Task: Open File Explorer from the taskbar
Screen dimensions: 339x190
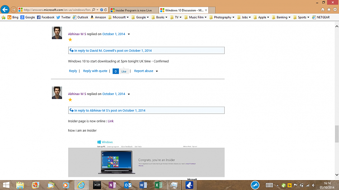Action: (x=20, y=185)
